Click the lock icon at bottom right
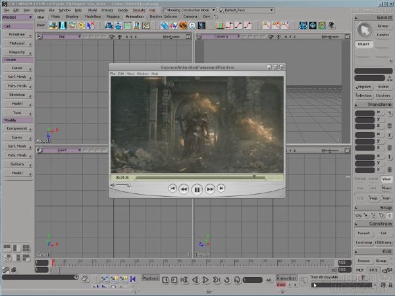The height and width of the screenshot is (296, 395). coord(390,285)
